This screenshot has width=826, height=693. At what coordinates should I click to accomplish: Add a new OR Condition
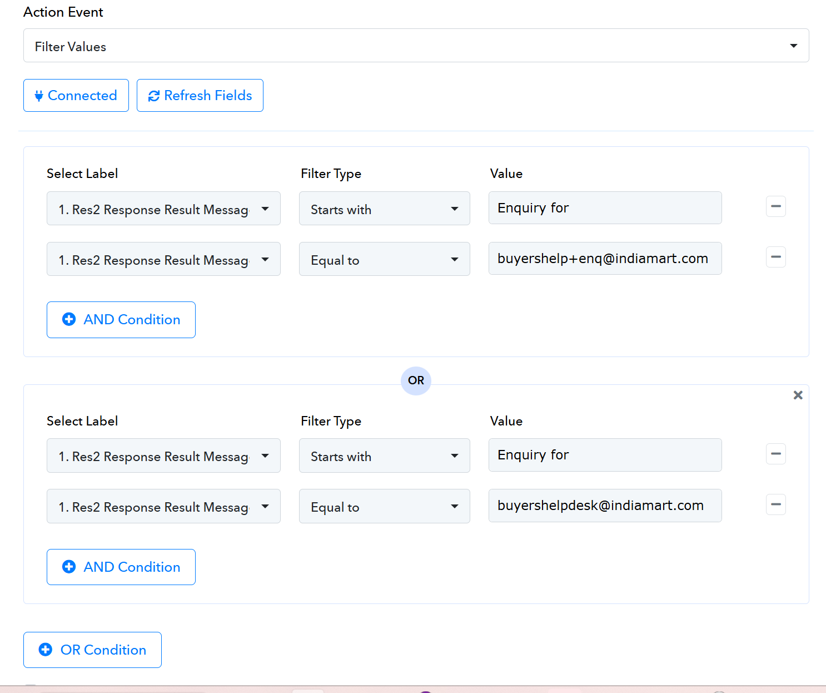(92, 650)
